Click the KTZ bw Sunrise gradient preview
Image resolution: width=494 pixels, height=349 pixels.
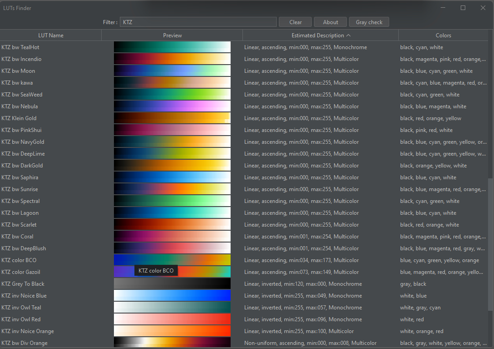point(172,189)
